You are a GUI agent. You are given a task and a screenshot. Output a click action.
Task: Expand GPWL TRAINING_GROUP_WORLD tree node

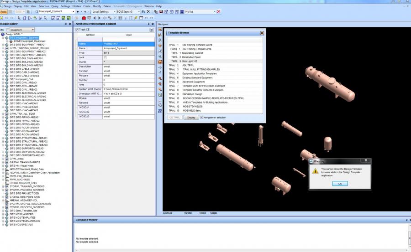[x=3, y=48]
